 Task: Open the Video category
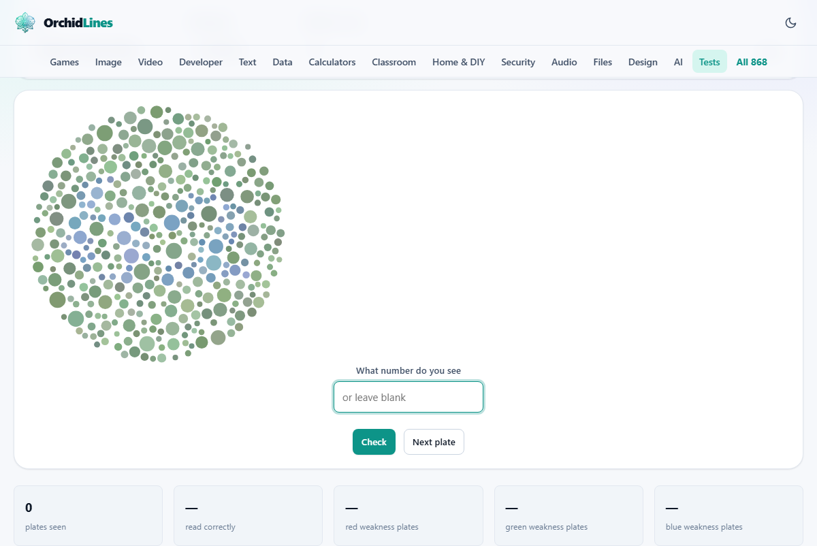pos(150,62)
